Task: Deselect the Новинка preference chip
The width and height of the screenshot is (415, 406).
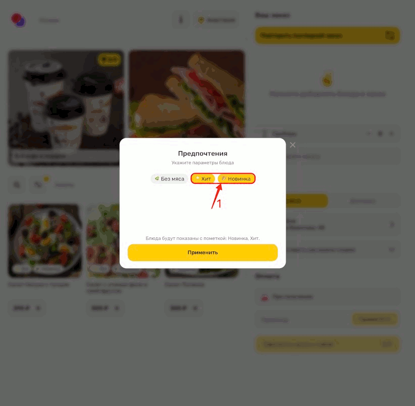Action: click(x=236, y=179)
